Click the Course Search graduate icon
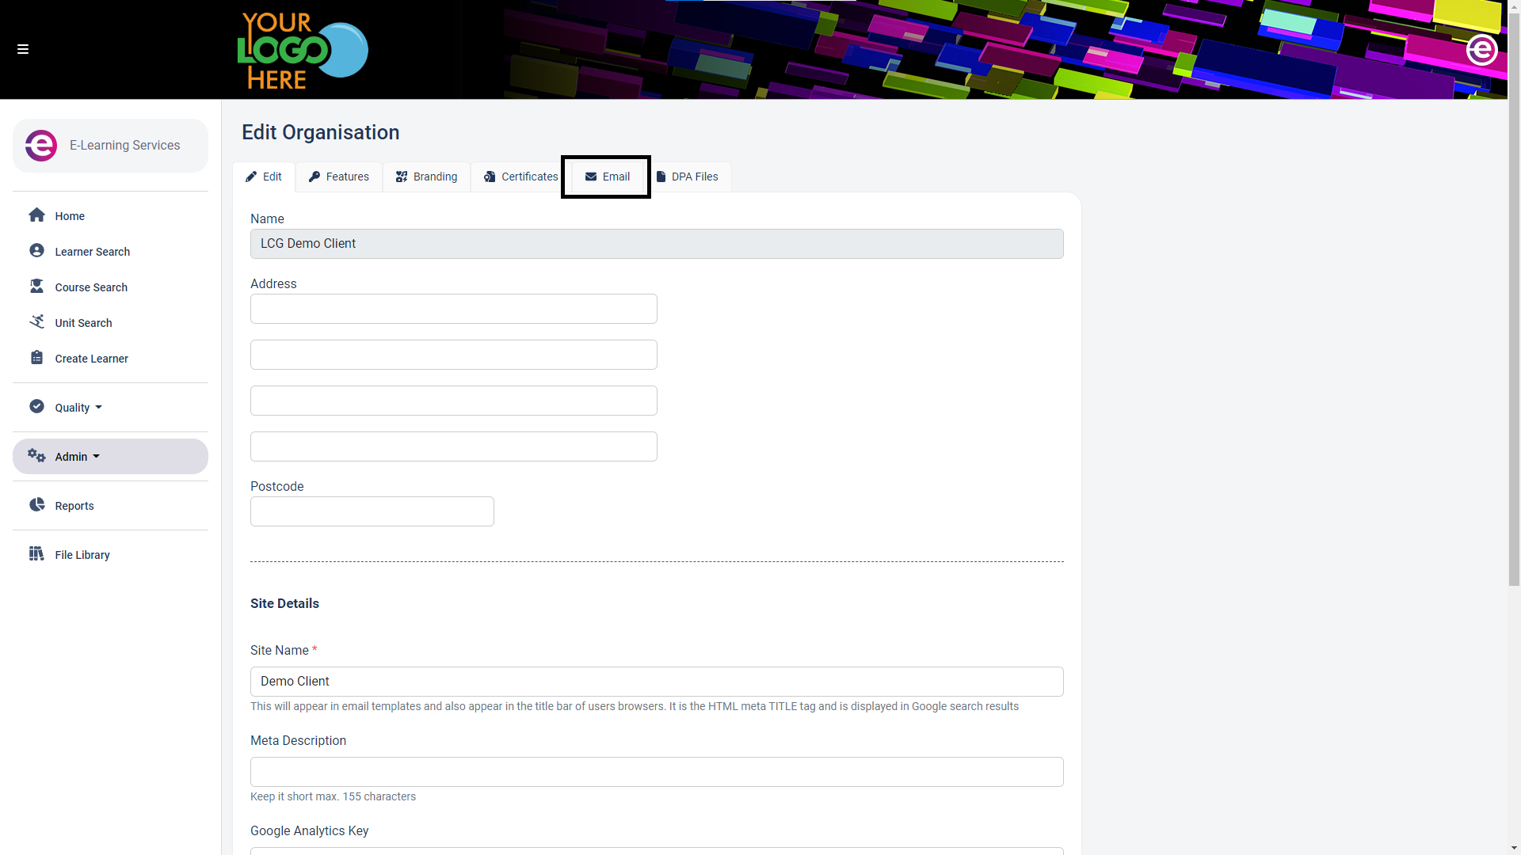Viewport: 1521px width, 855px height. pos(36,287)
